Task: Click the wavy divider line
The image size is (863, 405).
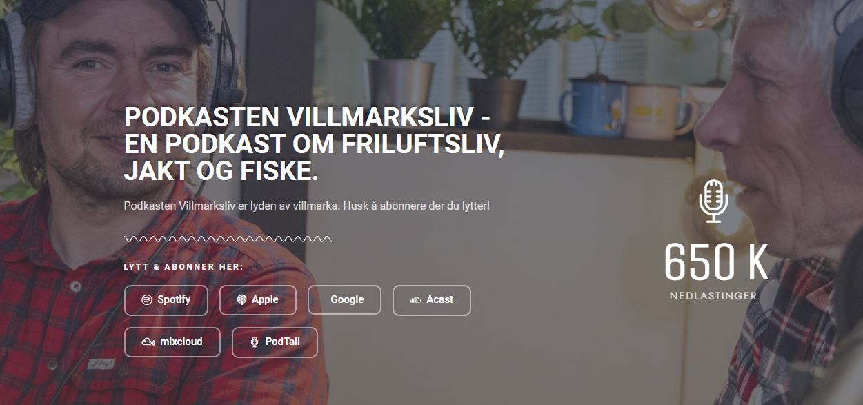Action: click(228, 239)
